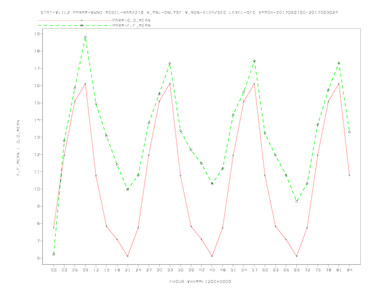
Task: Click x-axis tick label 36
Action: [180, 270]
